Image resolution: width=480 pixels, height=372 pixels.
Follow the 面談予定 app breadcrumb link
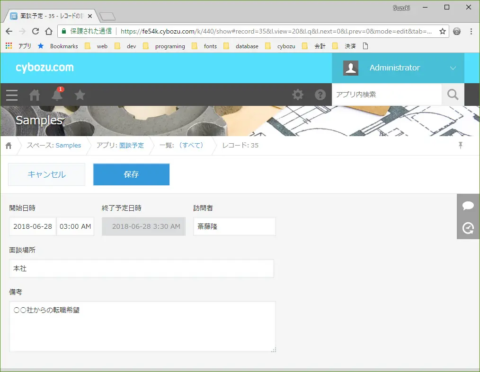131,145
